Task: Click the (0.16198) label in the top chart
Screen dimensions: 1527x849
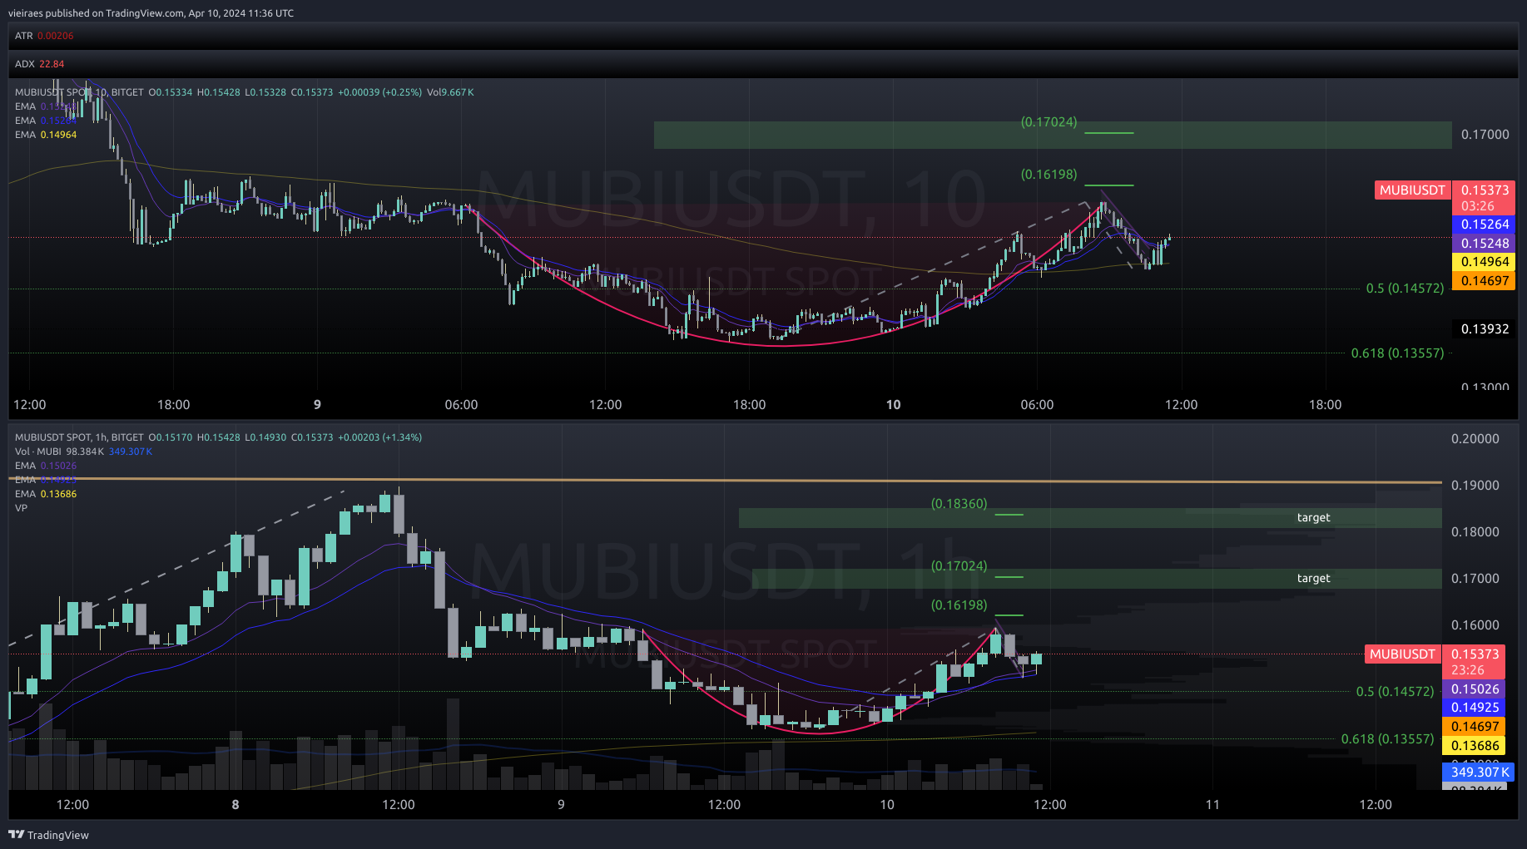Action: click(1049, 174)
